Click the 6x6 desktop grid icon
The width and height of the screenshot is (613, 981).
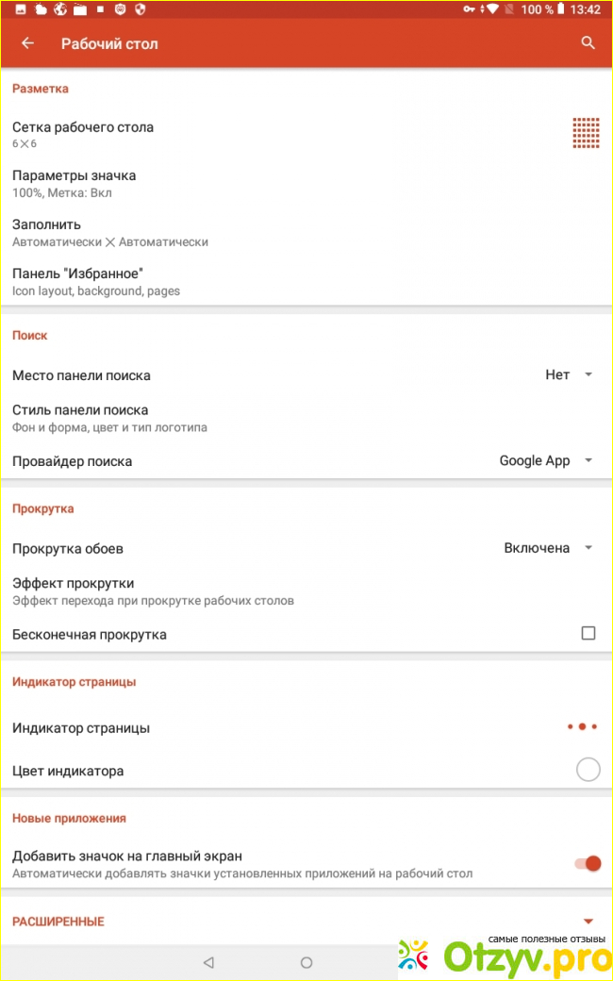click(x=586, y=133)
